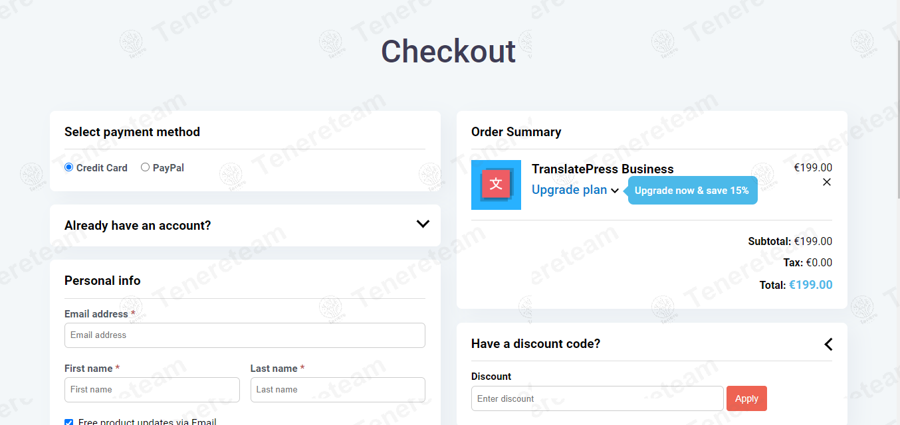Viewport: 900px width, 425px height.
Task: Click the blue Total price amount
Action: [810, 285]
